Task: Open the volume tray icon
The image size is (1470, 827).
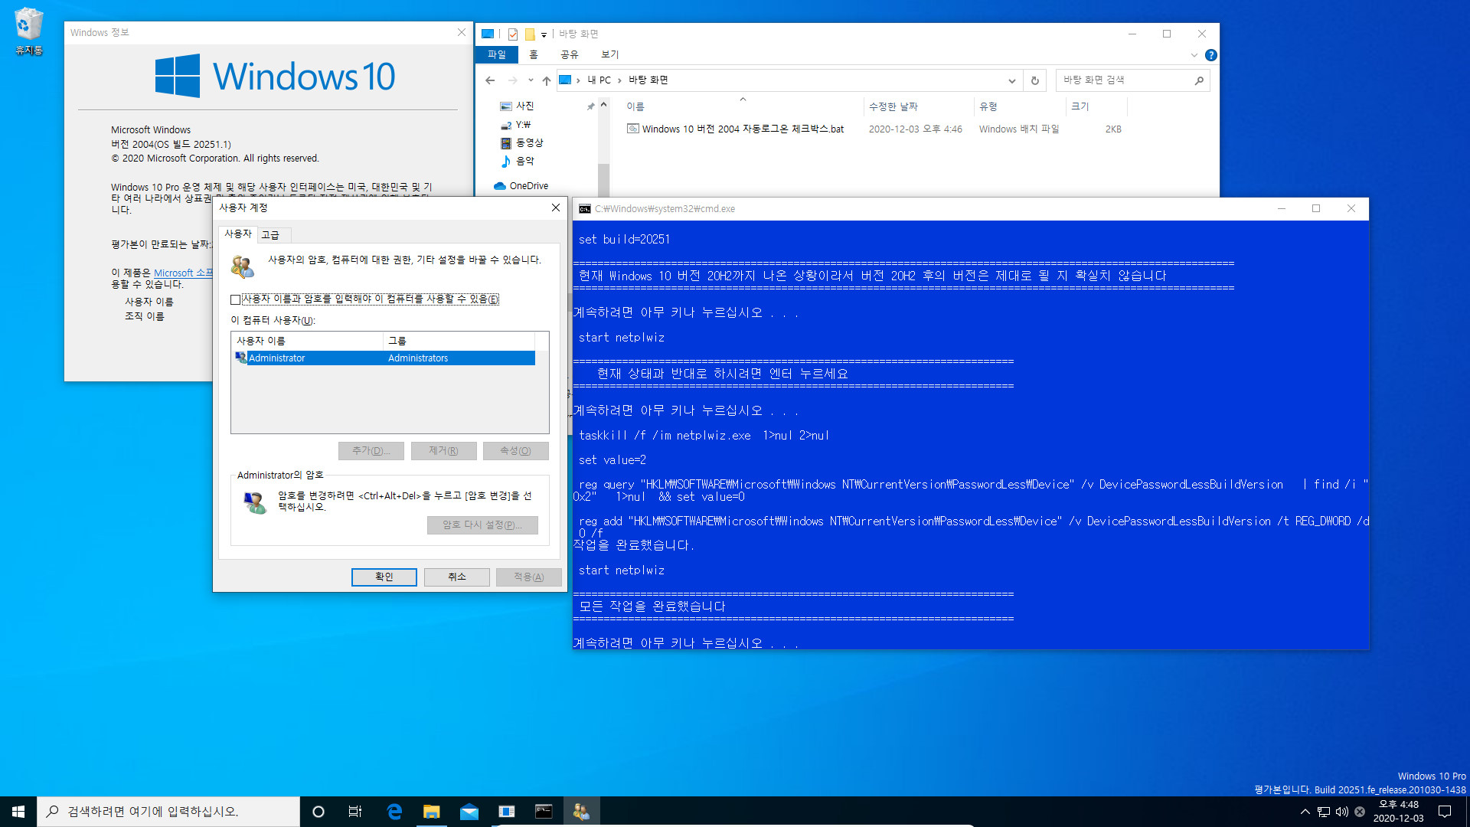Action: coord(1341,812)
